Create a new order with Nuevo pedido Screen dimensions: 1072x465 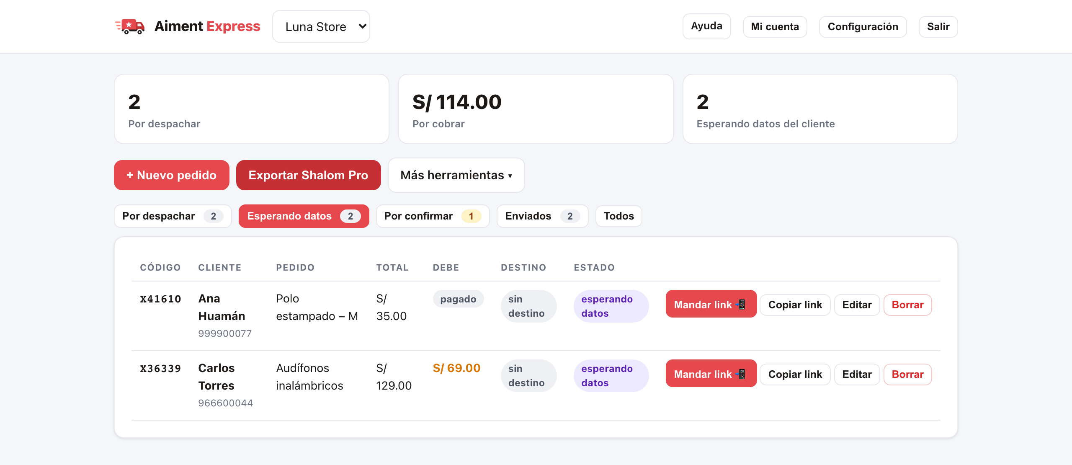pos(171,175)
